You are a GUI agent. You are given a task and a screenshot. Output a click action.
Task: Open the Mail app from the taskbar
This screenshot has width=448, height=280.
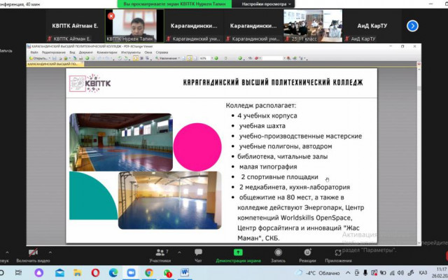[x=59, y=273]
